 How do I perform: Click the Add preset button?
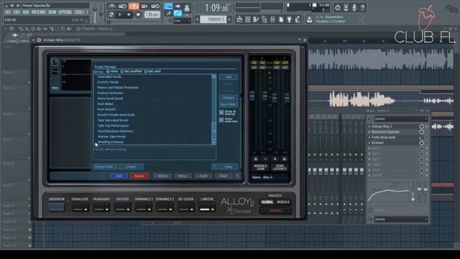(229, 77)
